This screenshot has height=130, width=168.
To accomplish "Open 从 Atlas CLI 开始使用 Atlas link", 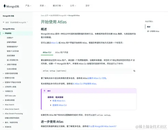I will coord(85,83).
